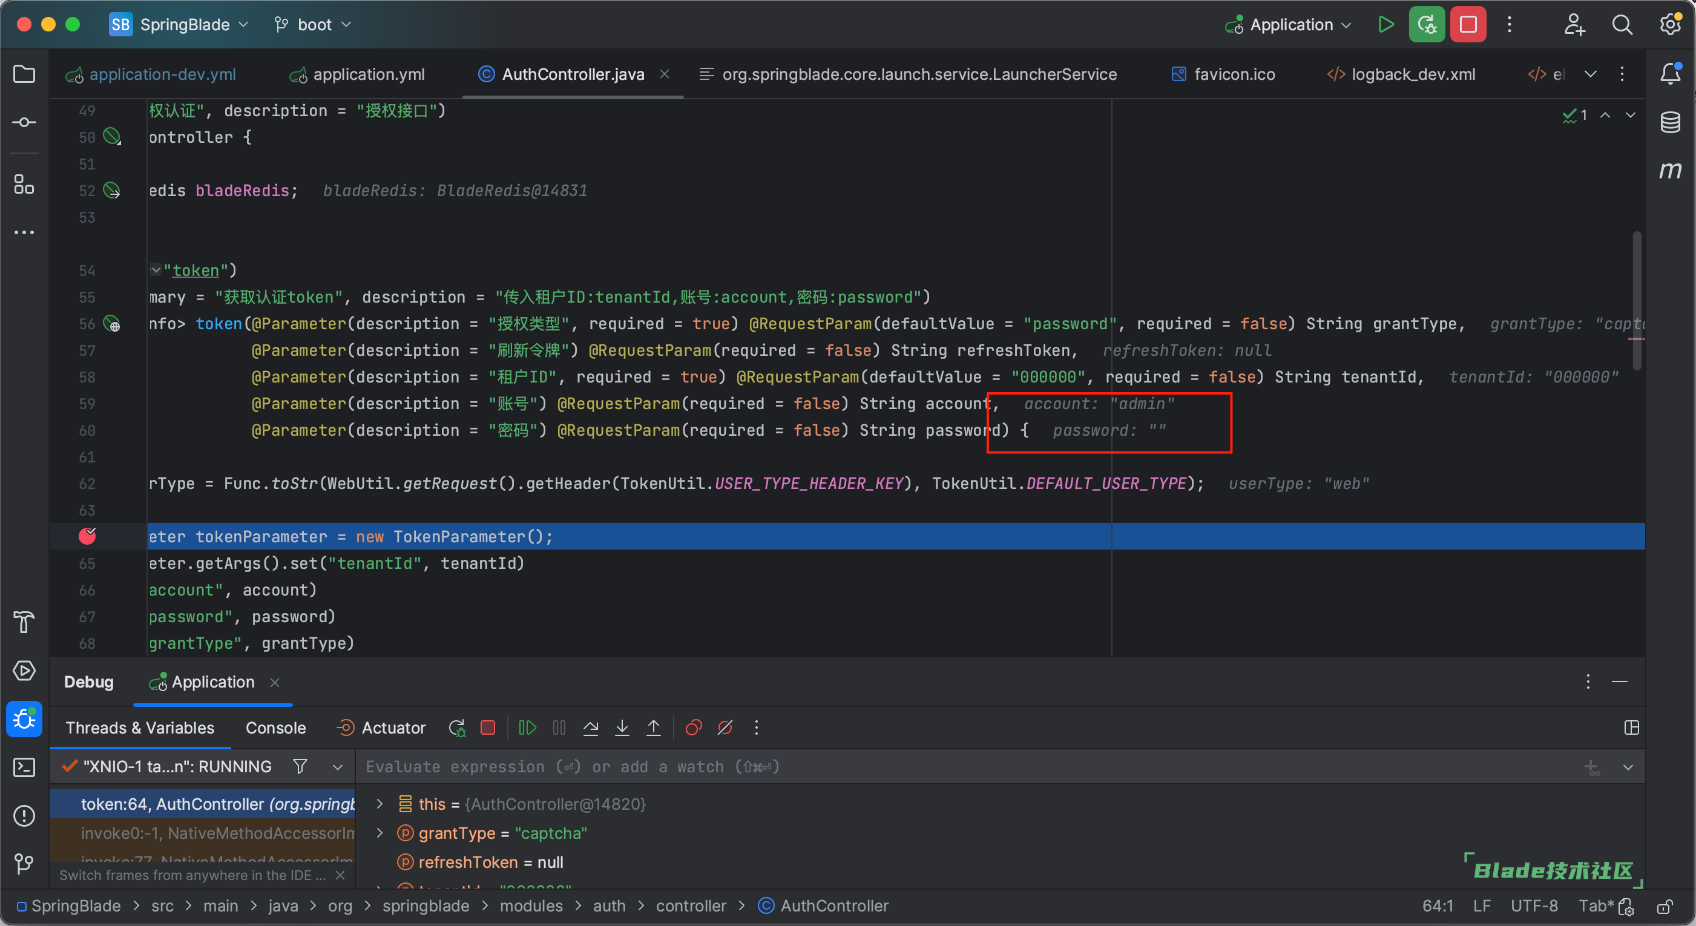
Task: Open debug toolbar more options ellipsis
Action: 757,728
